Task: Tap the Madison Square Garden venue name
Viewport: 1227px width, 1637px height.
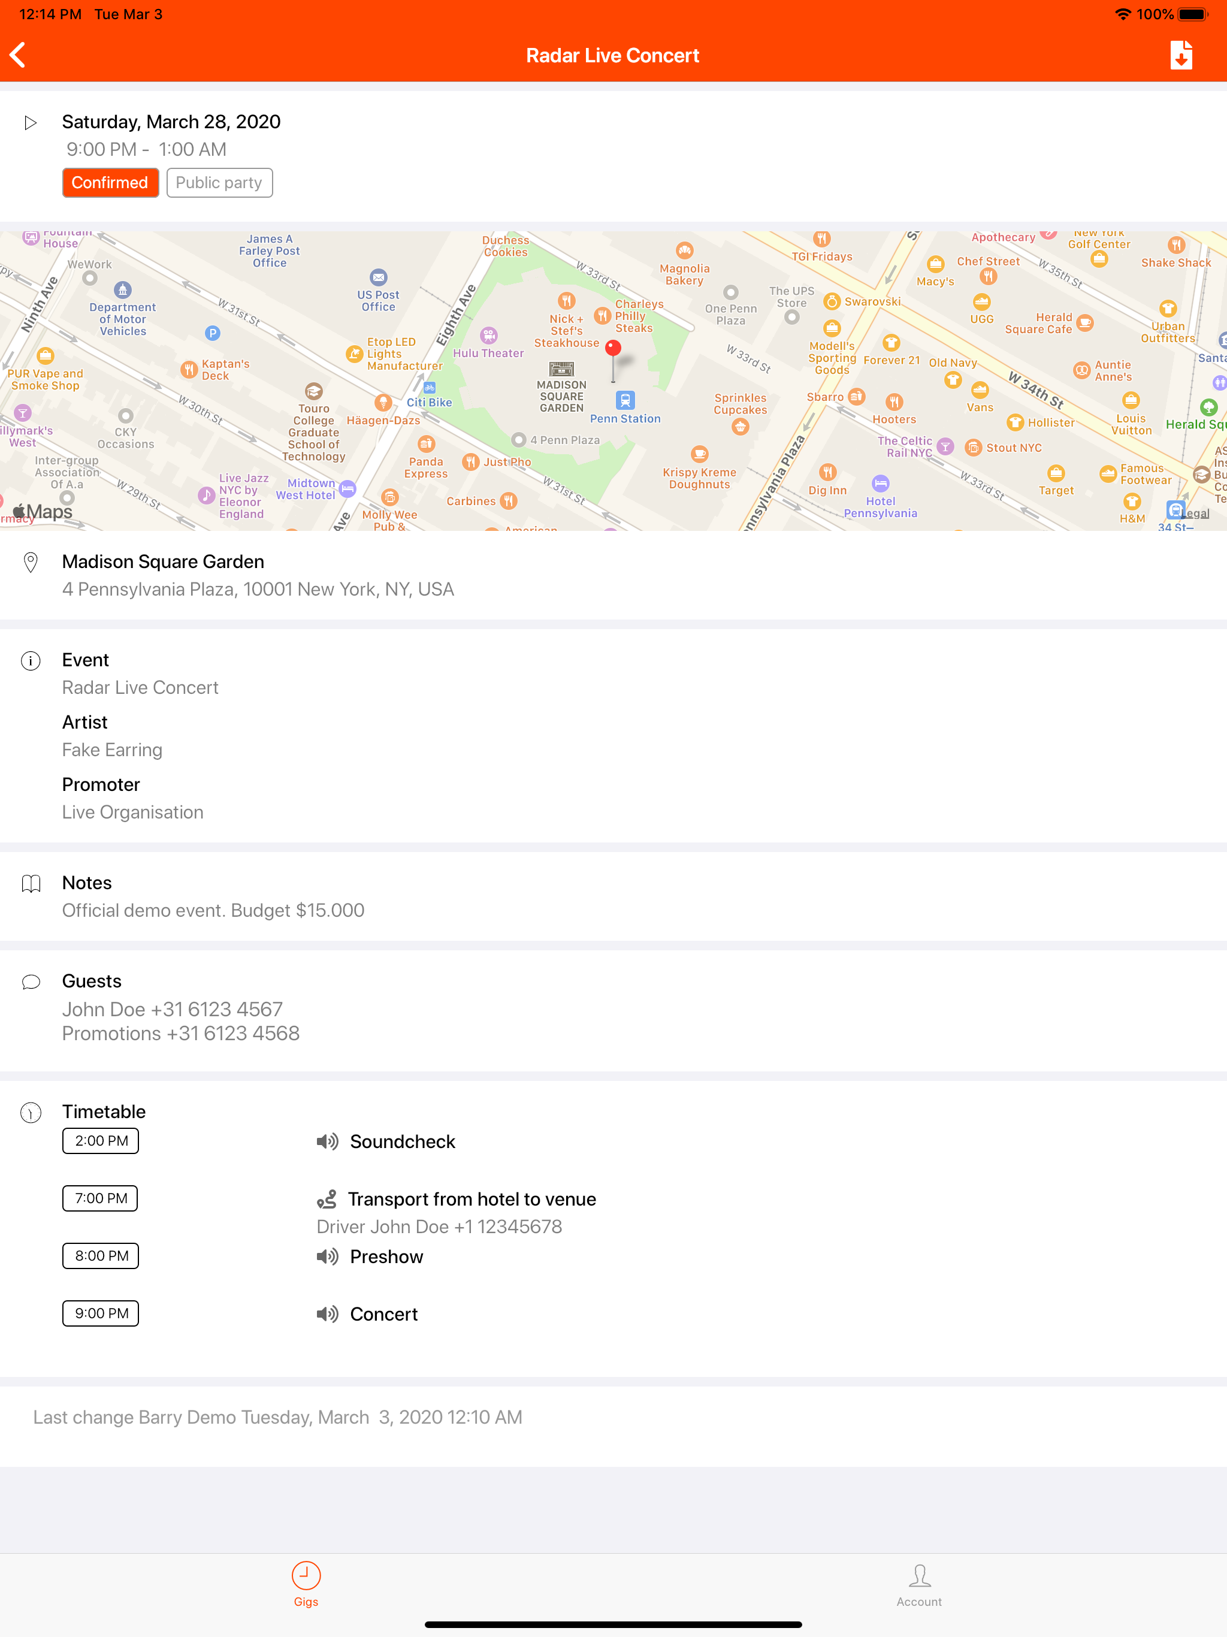Action: [163, 561]
